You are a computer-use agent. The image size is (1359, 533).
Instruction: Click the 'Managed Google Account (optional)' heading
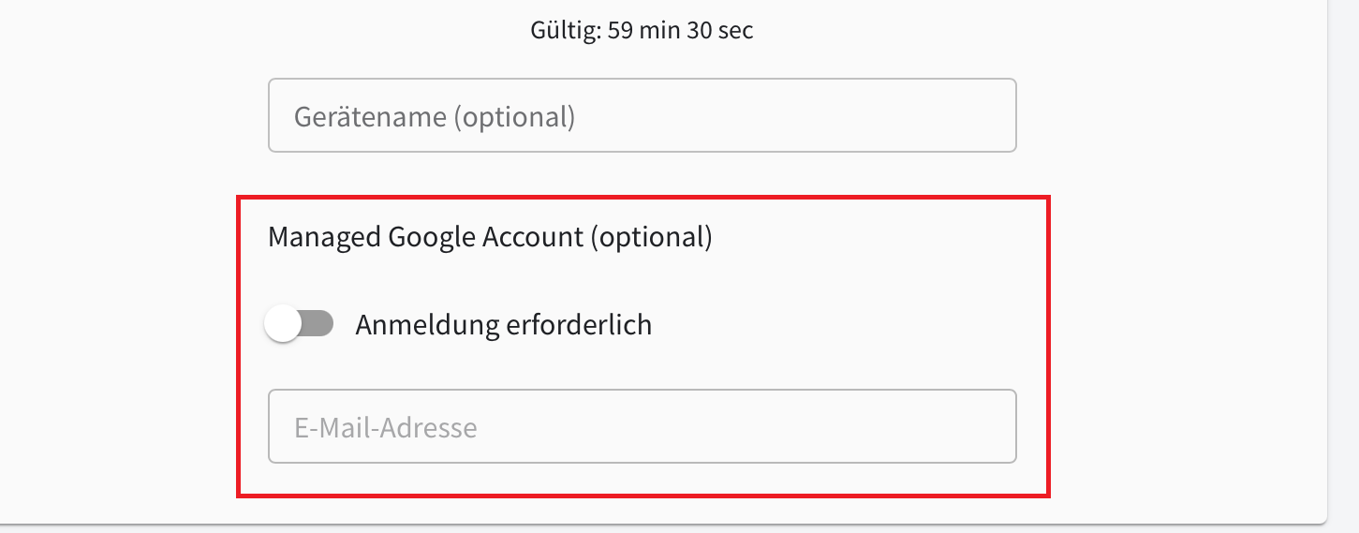coord(490,237)
